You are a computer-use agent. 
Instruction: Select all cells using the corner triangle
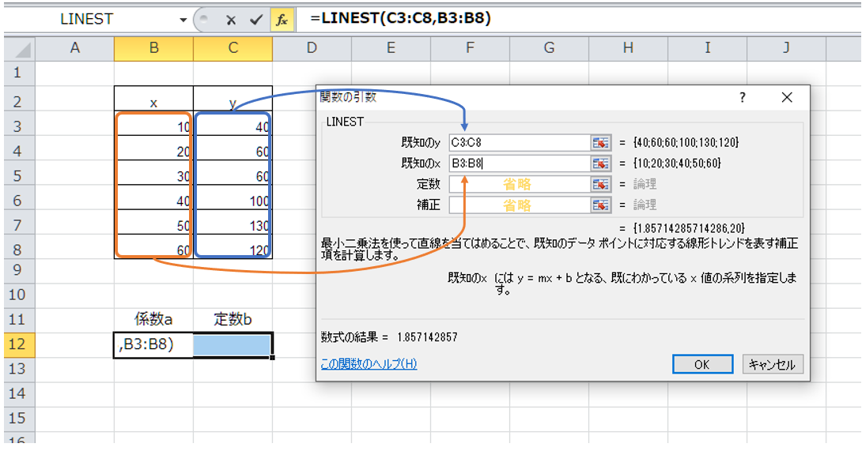click(20, 48)
